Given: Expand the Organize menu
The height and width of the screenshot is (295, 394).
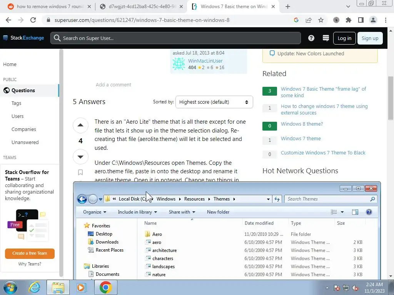Looking at the screenshot, I should point(95,212).
